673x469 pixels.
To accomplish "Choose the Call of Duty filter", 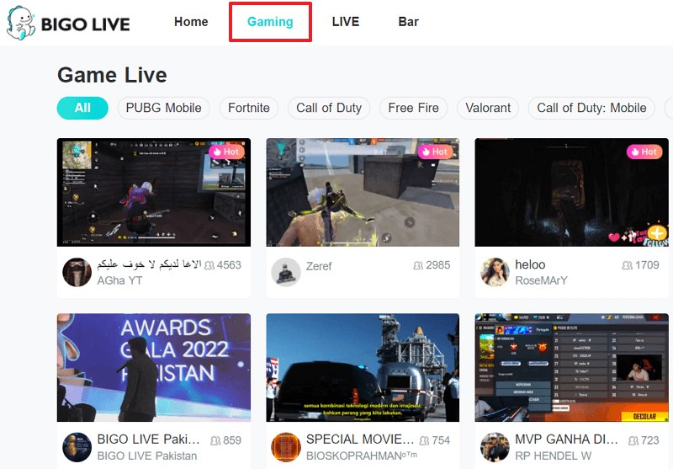I will pyautogui.click(x=329, y=108).
